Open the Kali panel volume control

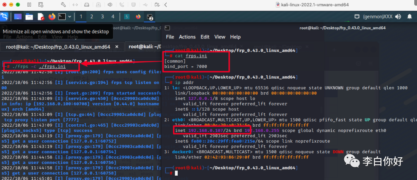pos(398,17)
